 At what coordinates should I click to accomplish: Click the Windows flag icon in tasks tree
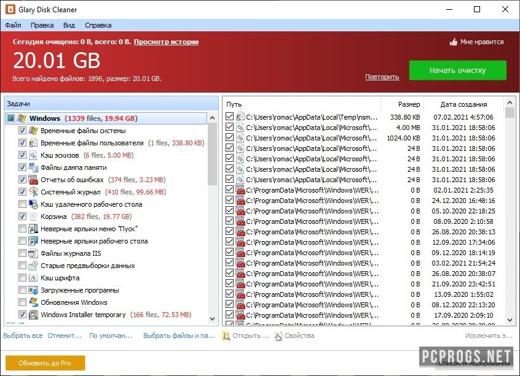click(x=22, y=118)
